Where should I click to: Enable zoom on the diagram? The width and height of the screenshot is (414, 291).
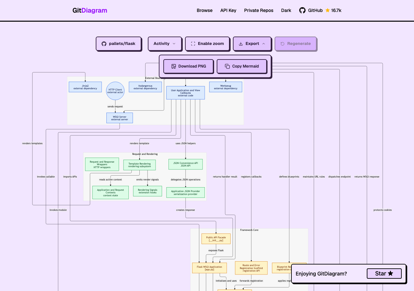[207, 44]
